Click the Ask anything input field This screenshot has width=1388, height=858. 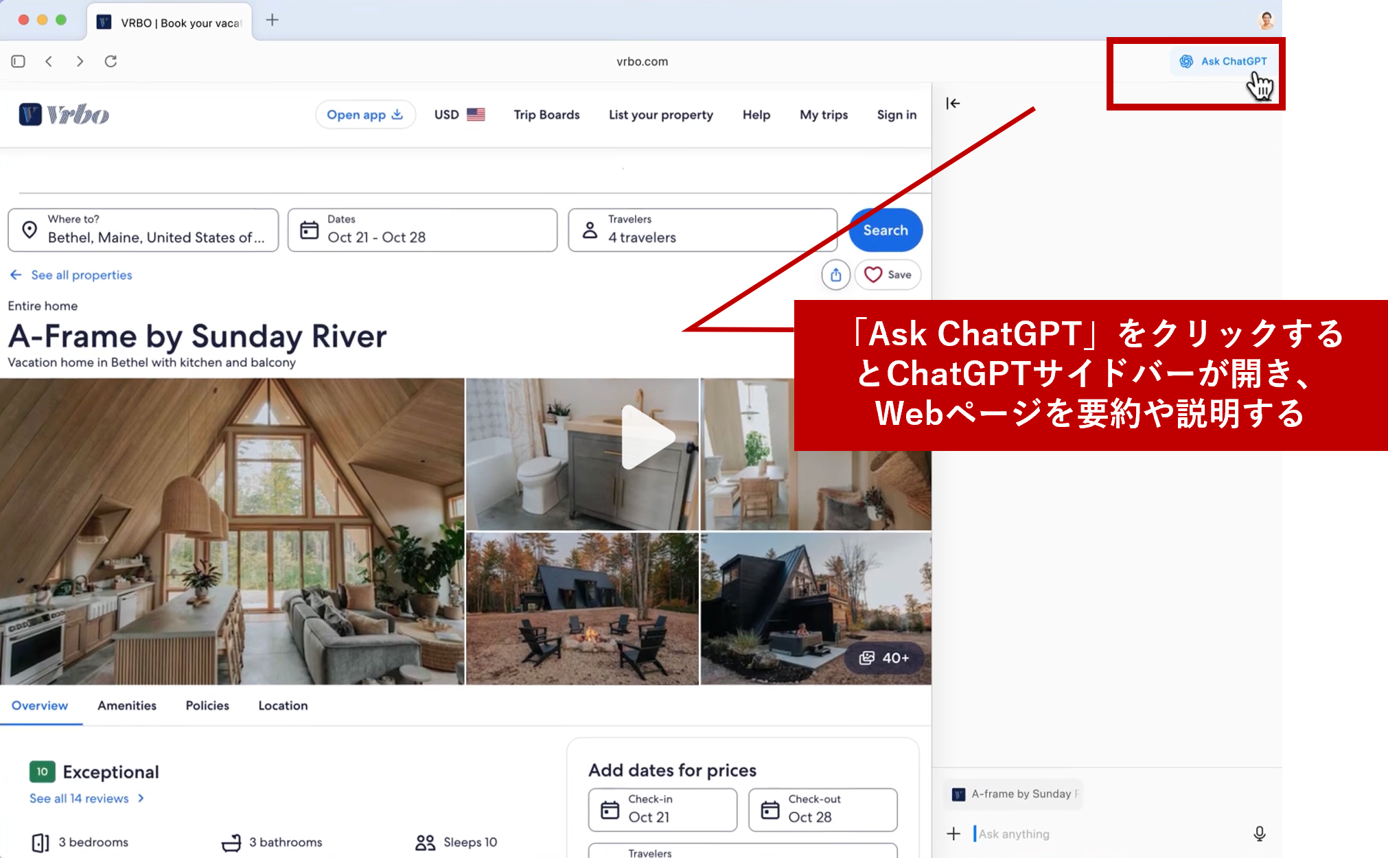(1064, 833)
